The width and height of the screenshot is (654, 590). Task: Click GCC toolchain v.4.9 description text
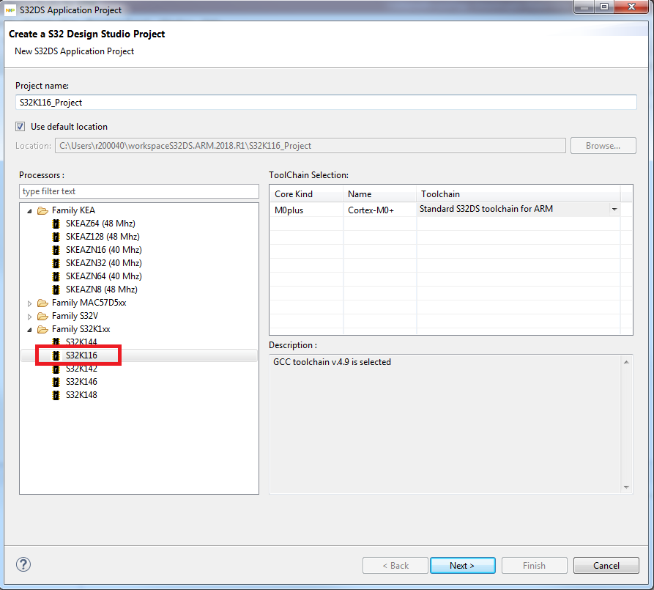click(x=332, y=362)
